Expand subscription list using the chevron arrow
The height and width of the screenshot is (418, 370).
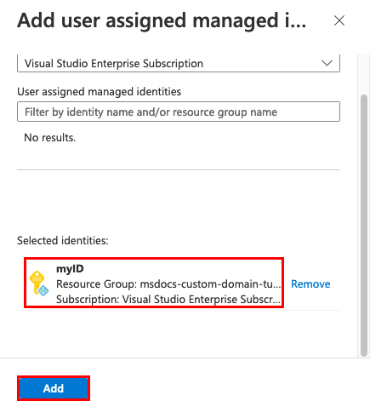[x=327, y=63]
